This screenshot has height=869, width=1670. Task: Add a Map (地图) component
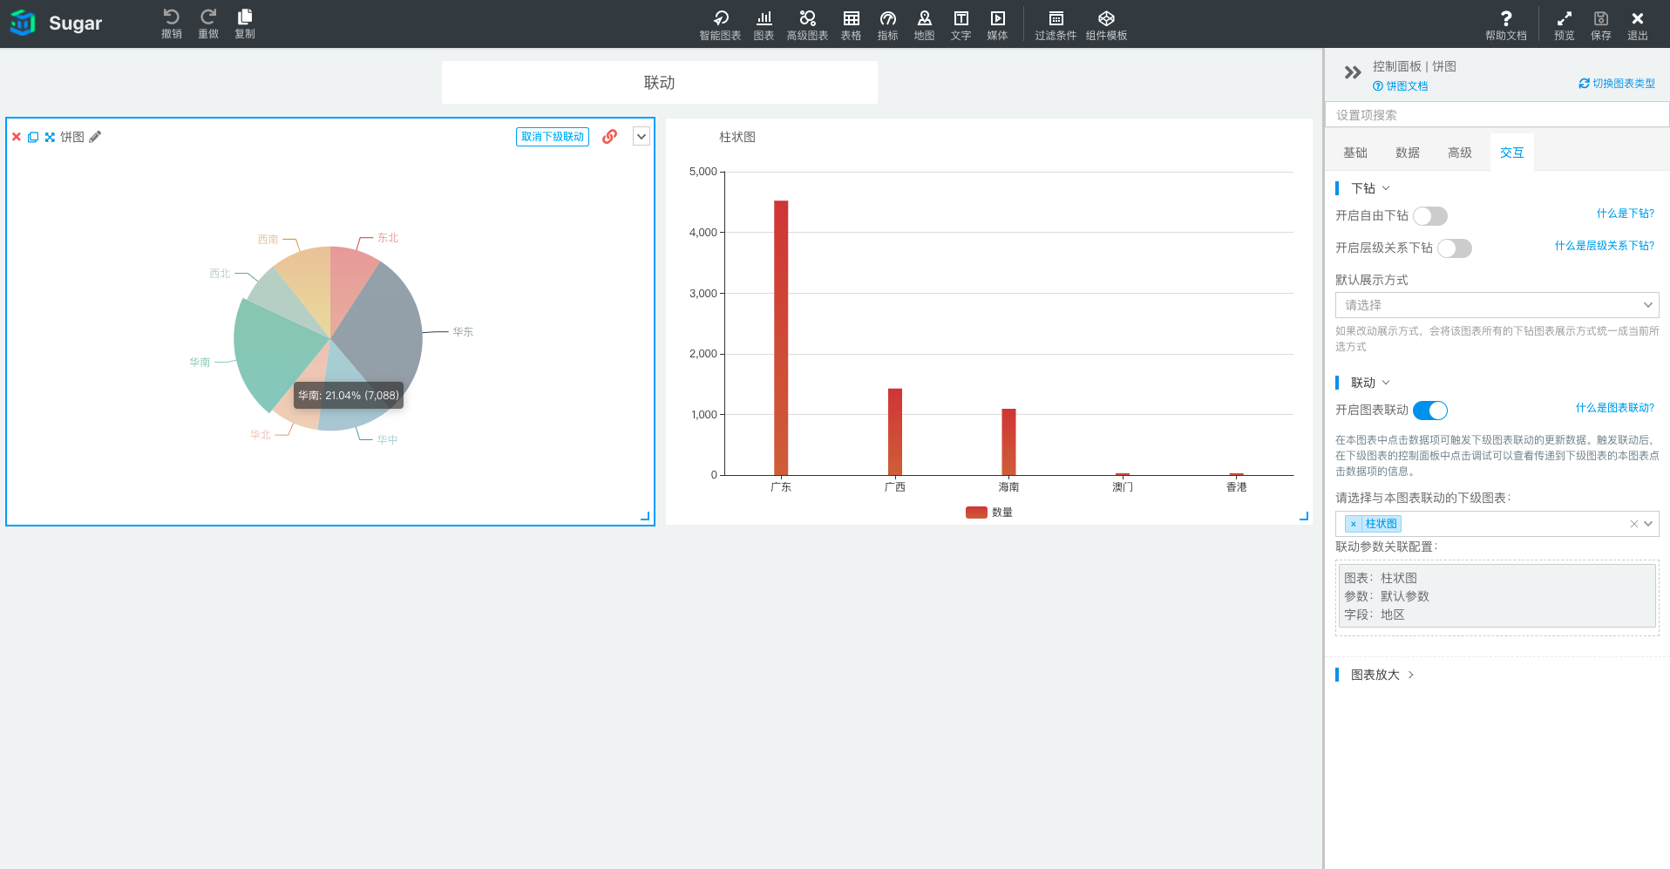[924, 25]
